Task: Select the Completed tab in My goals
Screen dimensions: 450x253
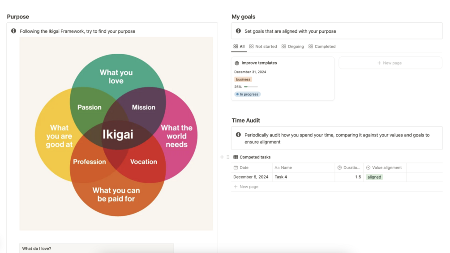Action: [x=321, y=47]
